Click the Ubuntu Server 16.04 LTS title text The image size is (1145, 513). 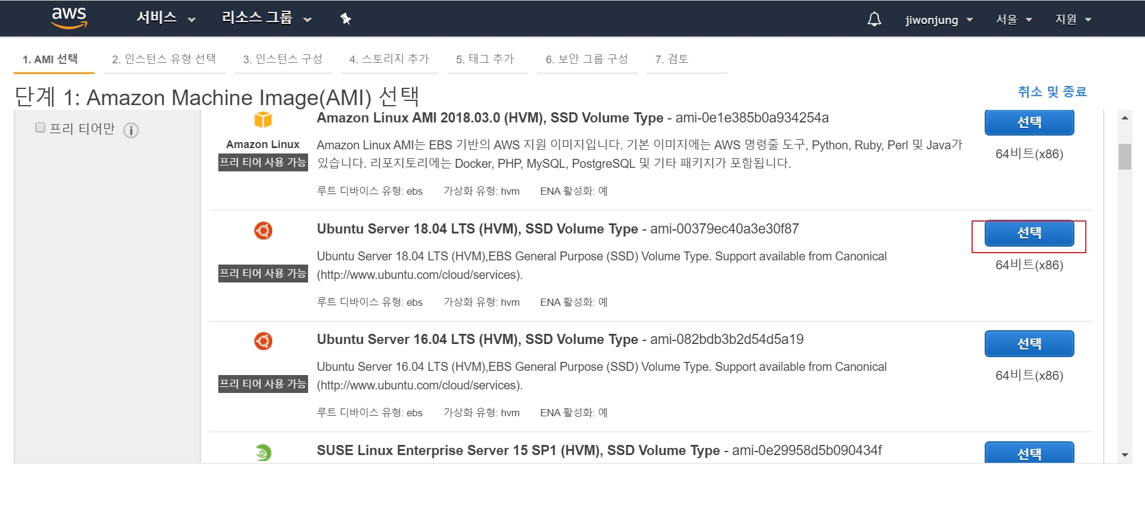click(477, 339)
